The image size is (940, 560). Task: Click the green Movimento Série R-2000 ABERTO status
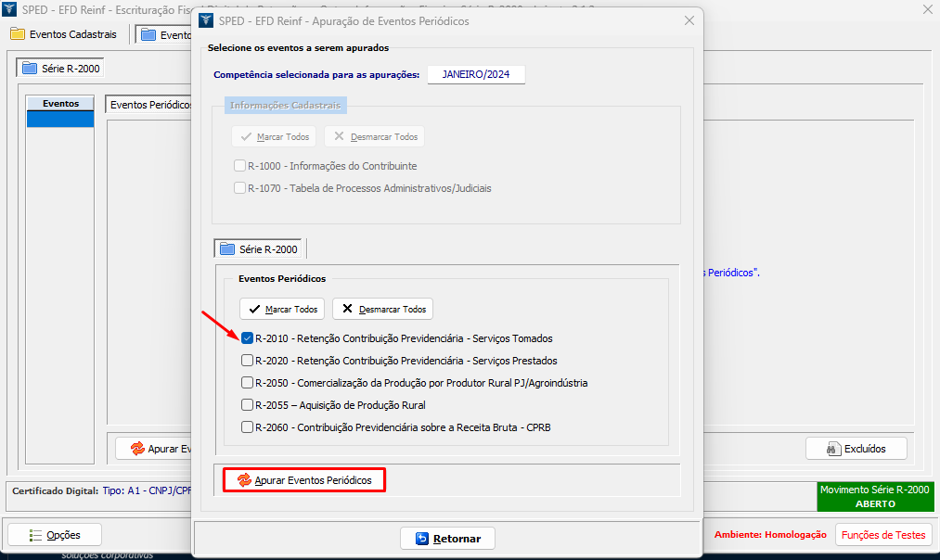pyautogui.click(x=875, y=496)
